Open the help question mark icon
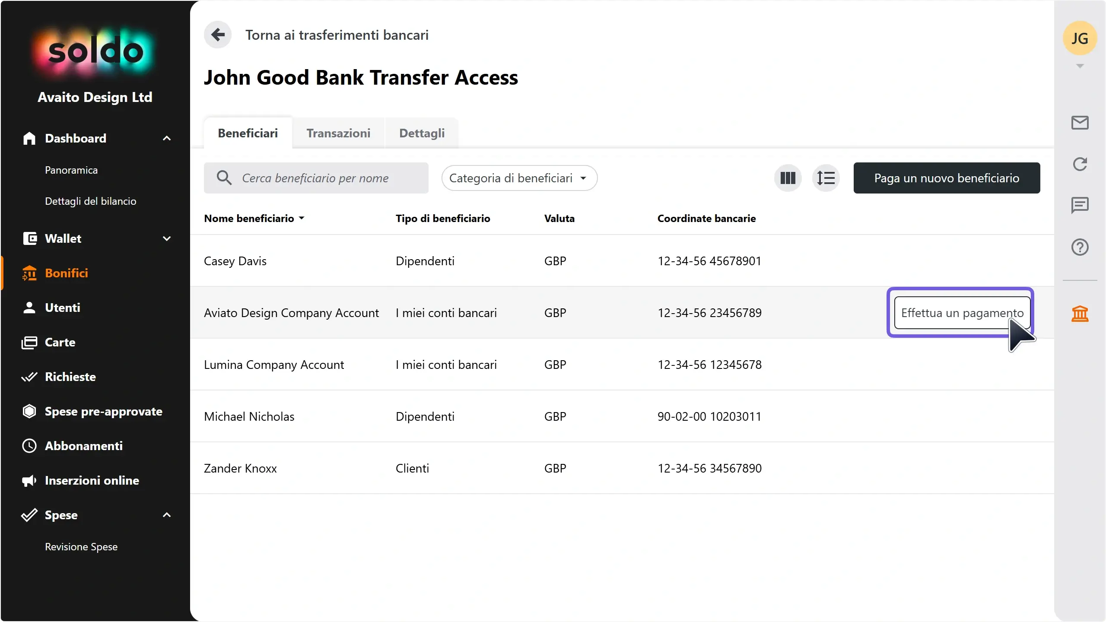 pyautogui.click(x=1080, y=247)
